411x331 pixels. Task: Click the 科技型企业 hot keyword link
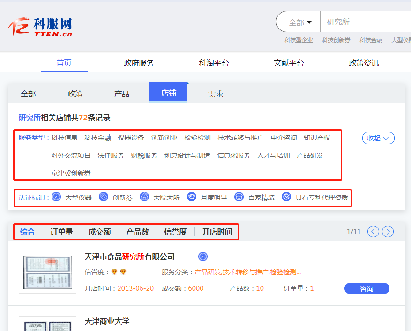coord(299,40)
